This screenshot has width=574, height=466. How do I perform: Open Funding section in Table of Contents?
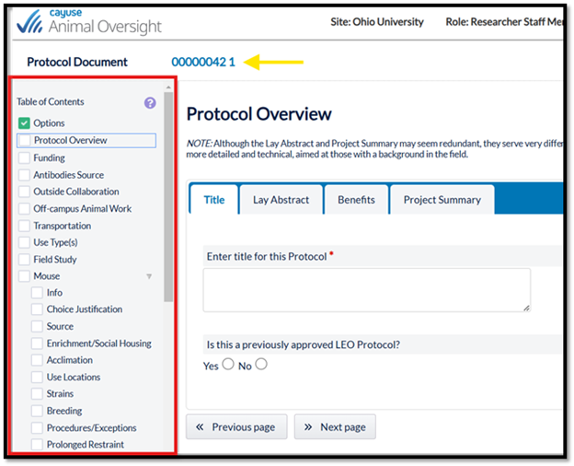(50, 158)
